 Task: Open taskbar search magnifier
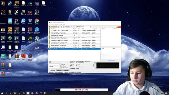point(6,93)
